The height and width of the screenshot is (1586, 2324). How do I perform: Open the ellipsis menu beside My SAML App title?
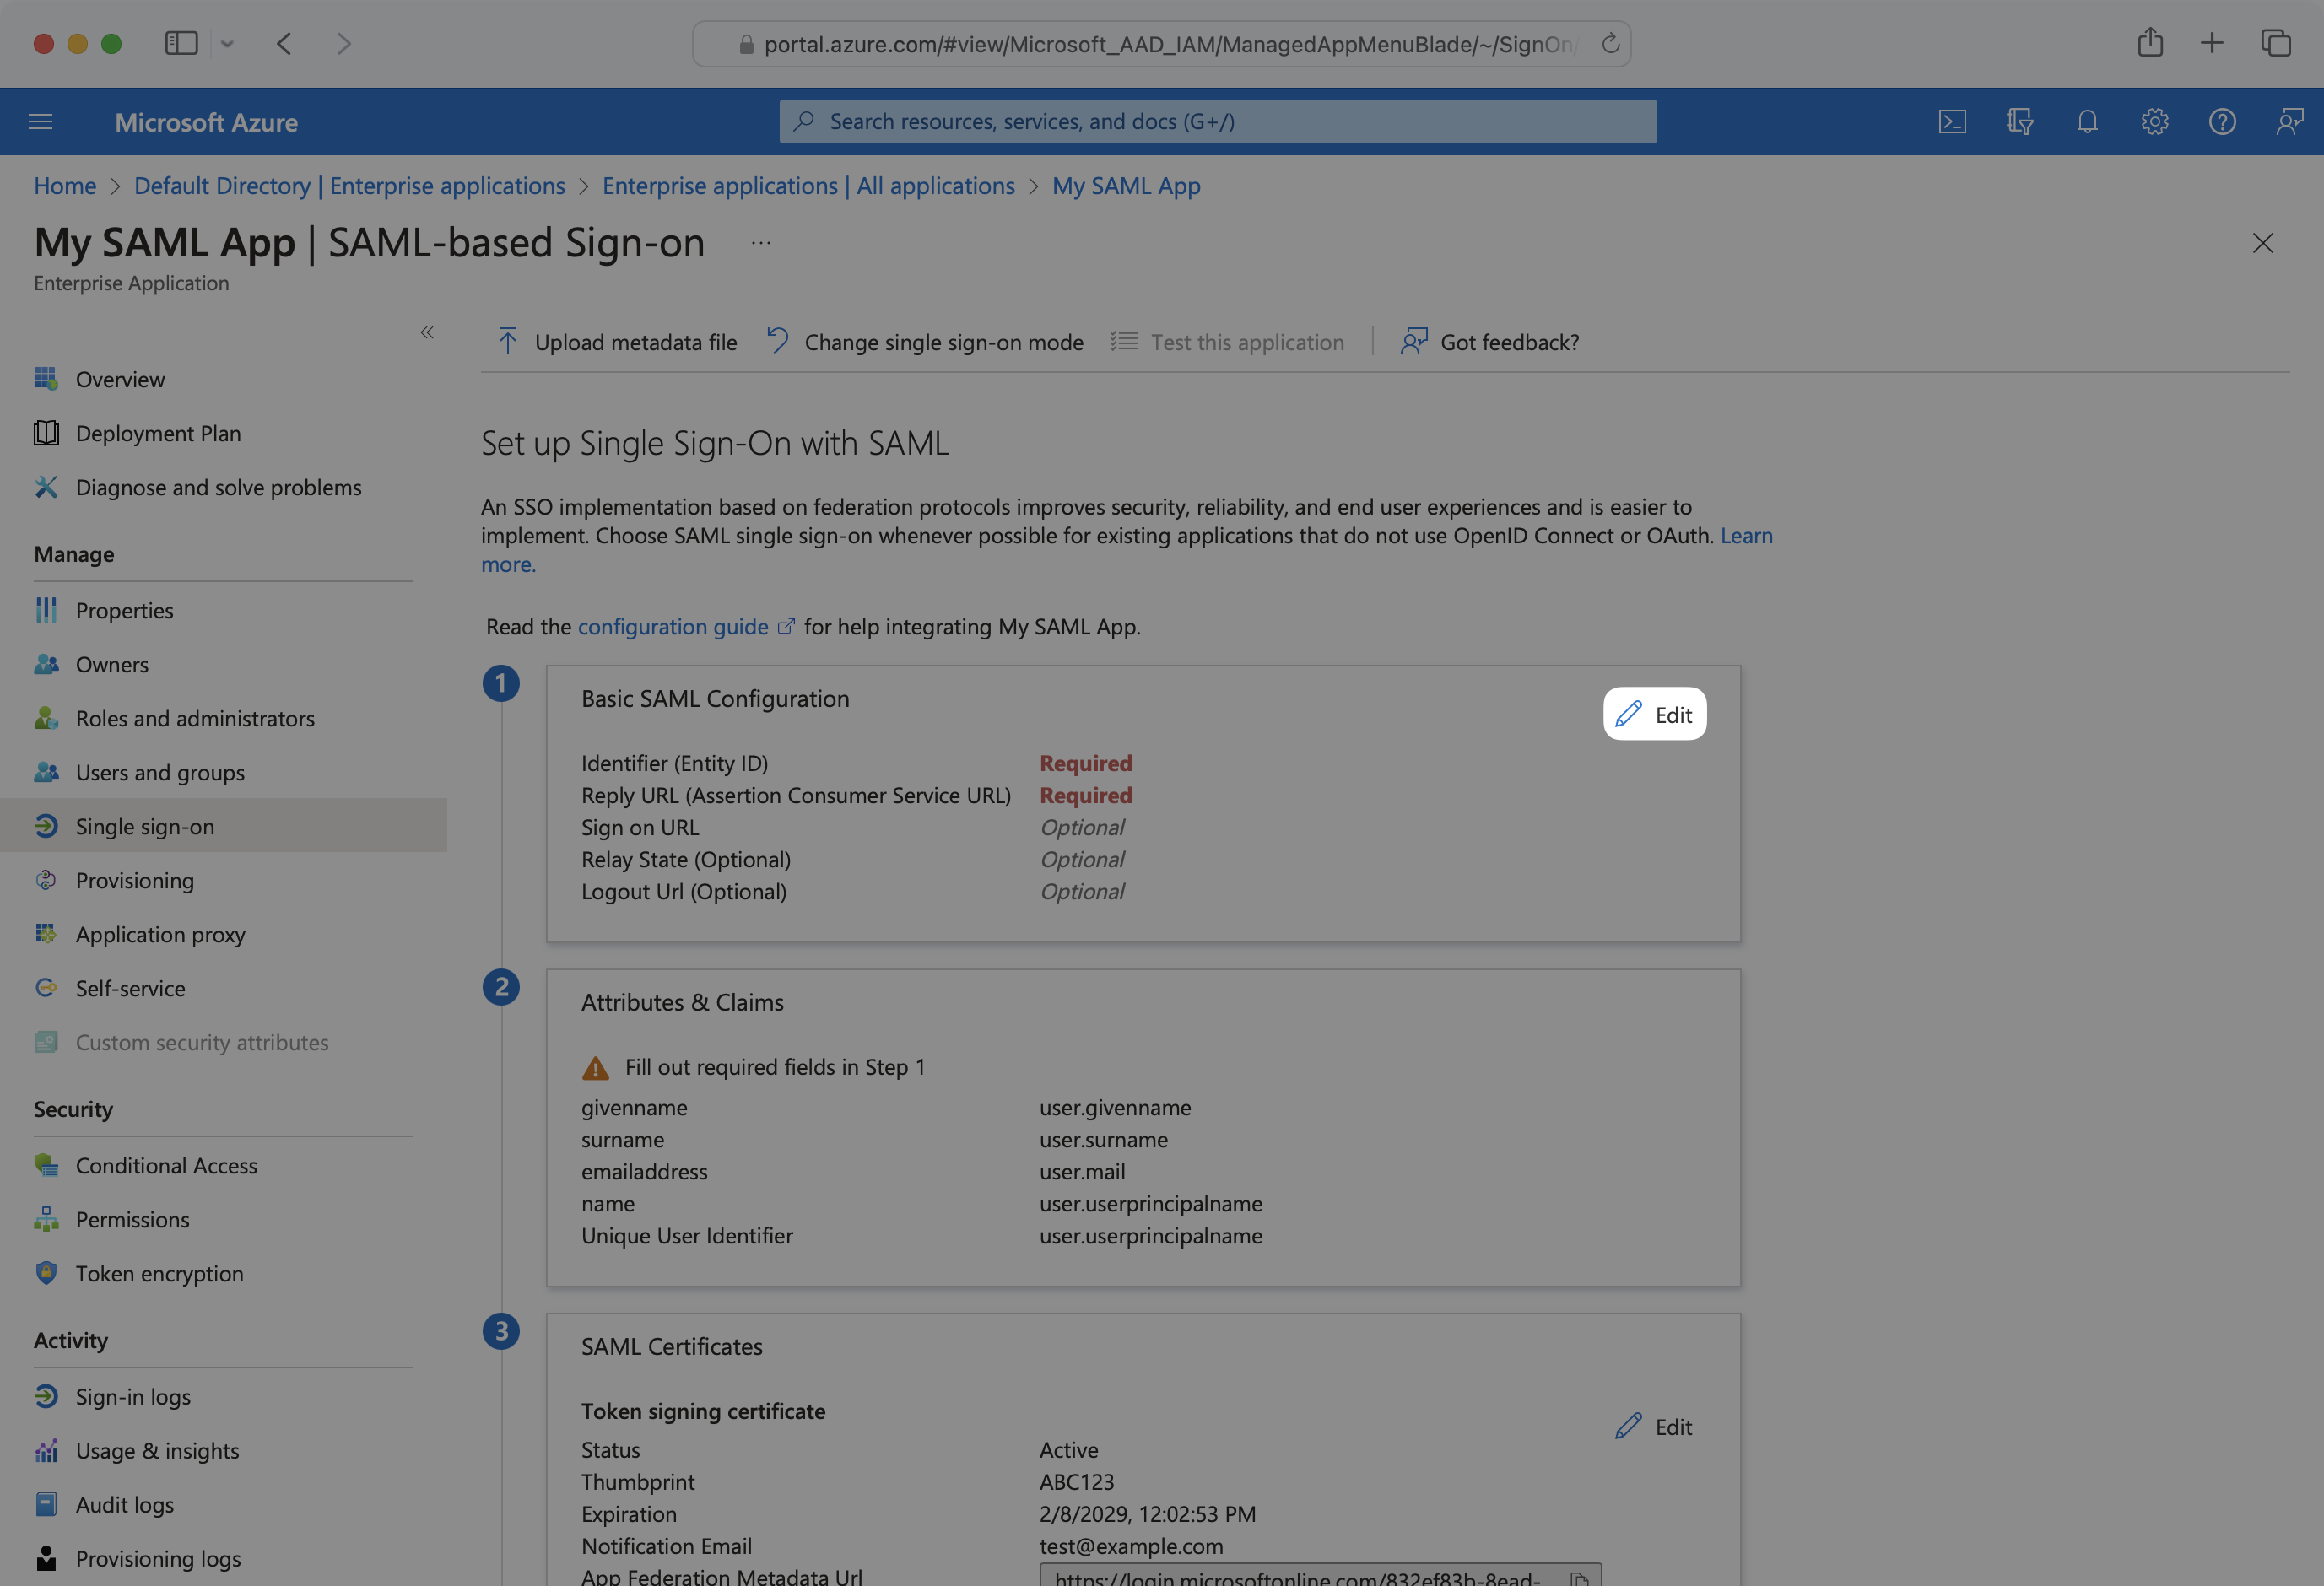761,242
